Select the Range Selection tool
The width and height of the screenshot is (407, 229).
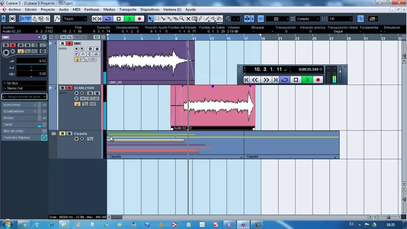click(x=157, y=19)
